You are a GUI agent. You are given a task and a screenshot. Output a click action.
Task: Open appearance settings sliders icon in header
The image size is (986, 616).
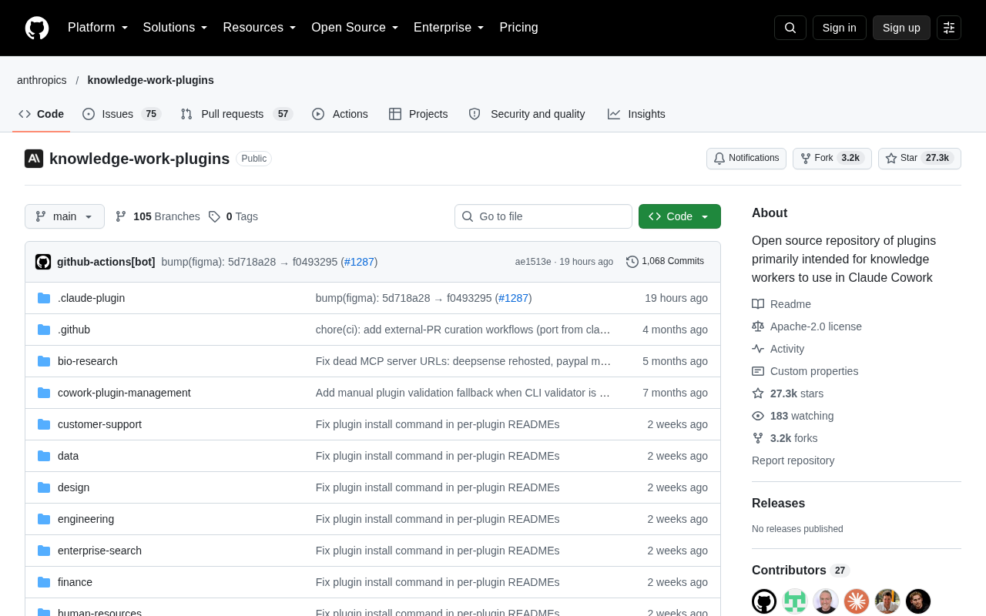pos(949,28)
